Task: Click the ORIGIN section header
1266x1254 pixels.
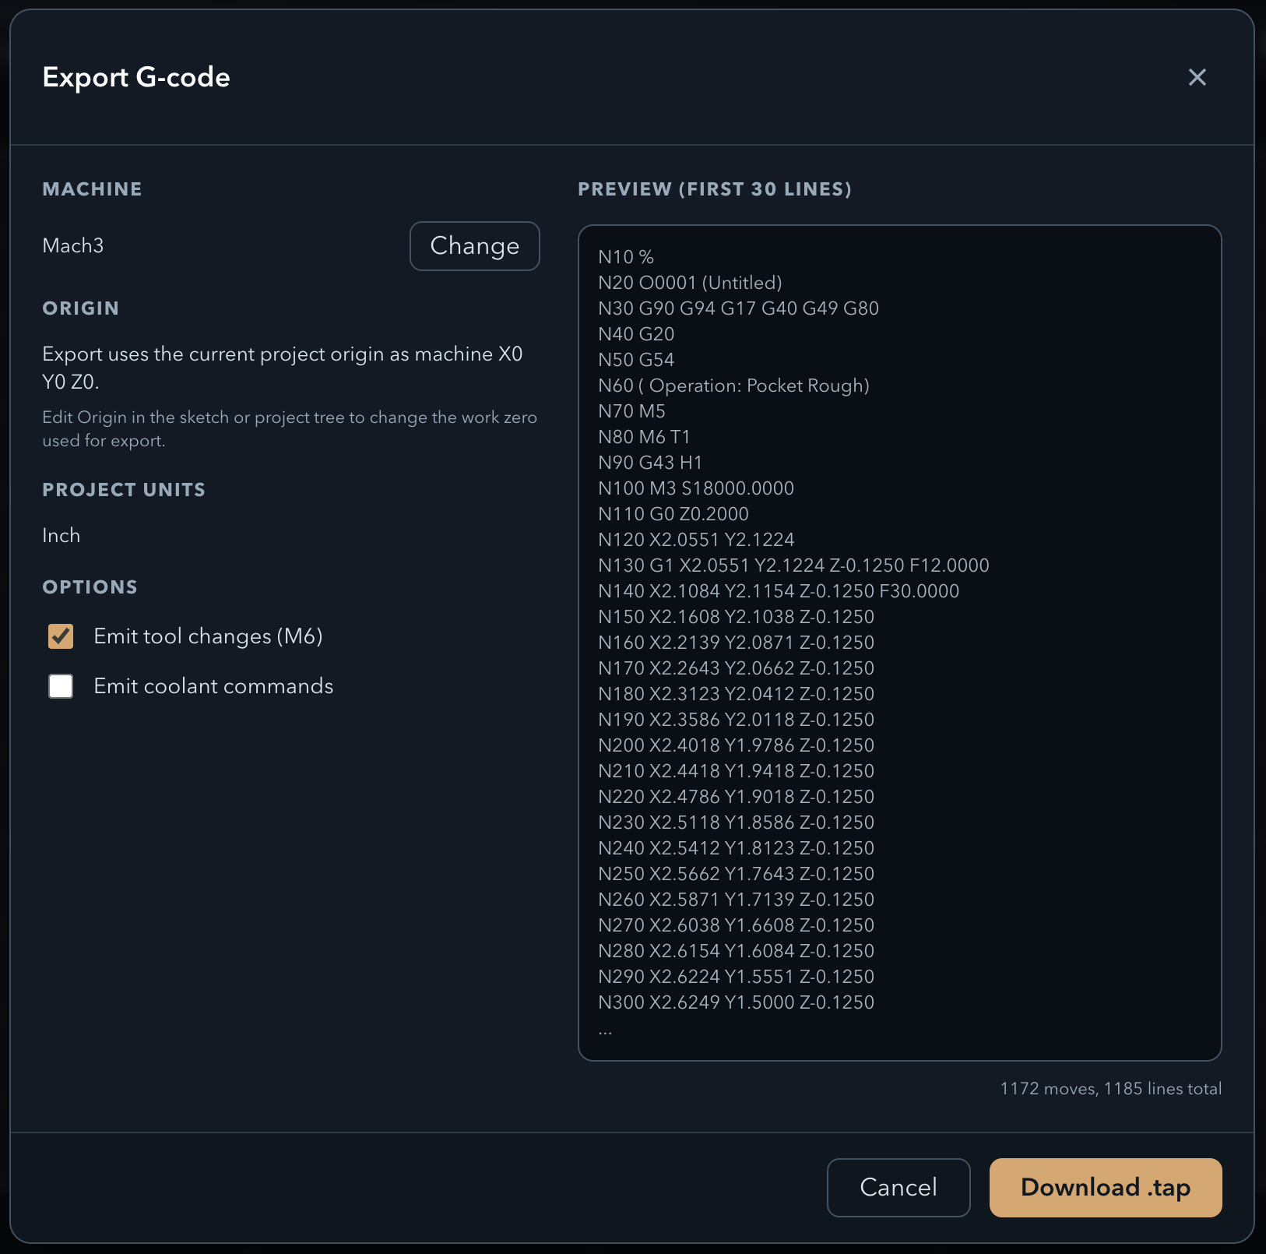Action: coord(80,308)
